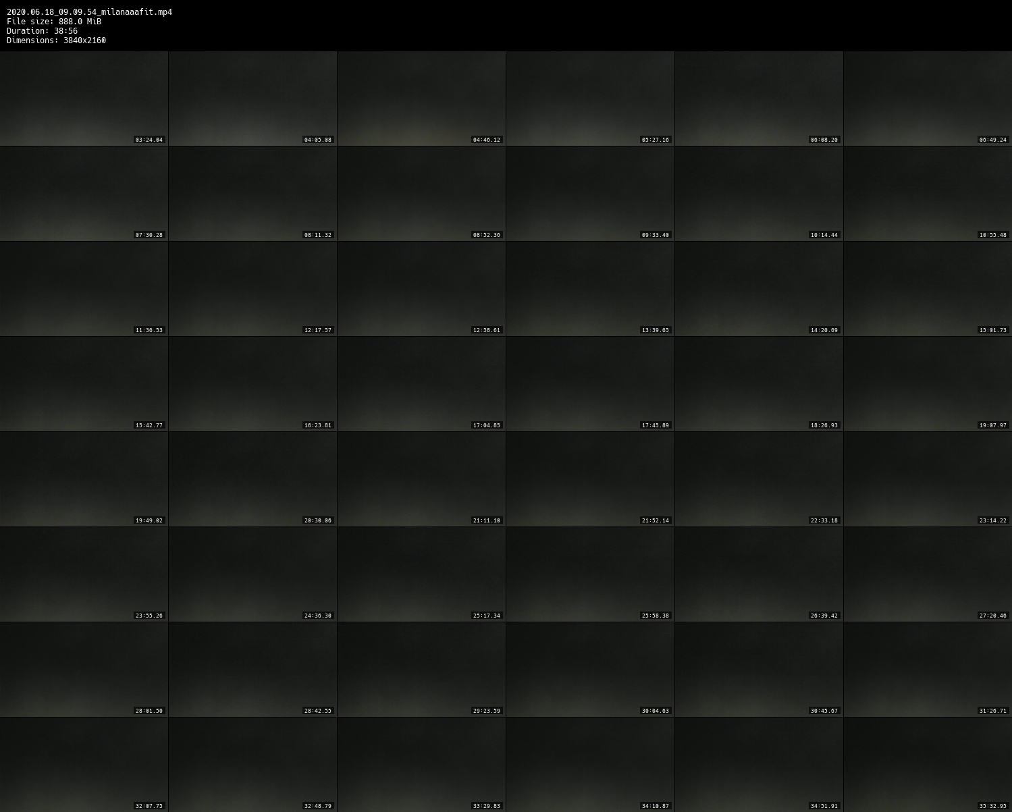
Task: Click the frame marked 15:42.77
Action: pos(84,384)
